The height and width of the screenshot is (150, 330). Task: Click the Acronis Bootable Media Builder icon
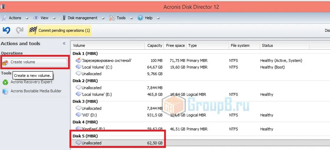pyautogui.click(x=5, y=91)
